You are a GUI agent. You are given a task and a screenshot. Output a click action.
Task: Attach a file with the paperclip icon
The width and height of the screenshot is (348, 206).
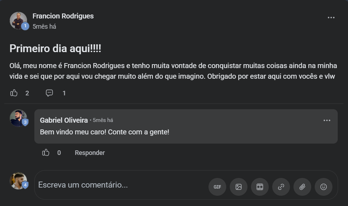pos(302,187)
